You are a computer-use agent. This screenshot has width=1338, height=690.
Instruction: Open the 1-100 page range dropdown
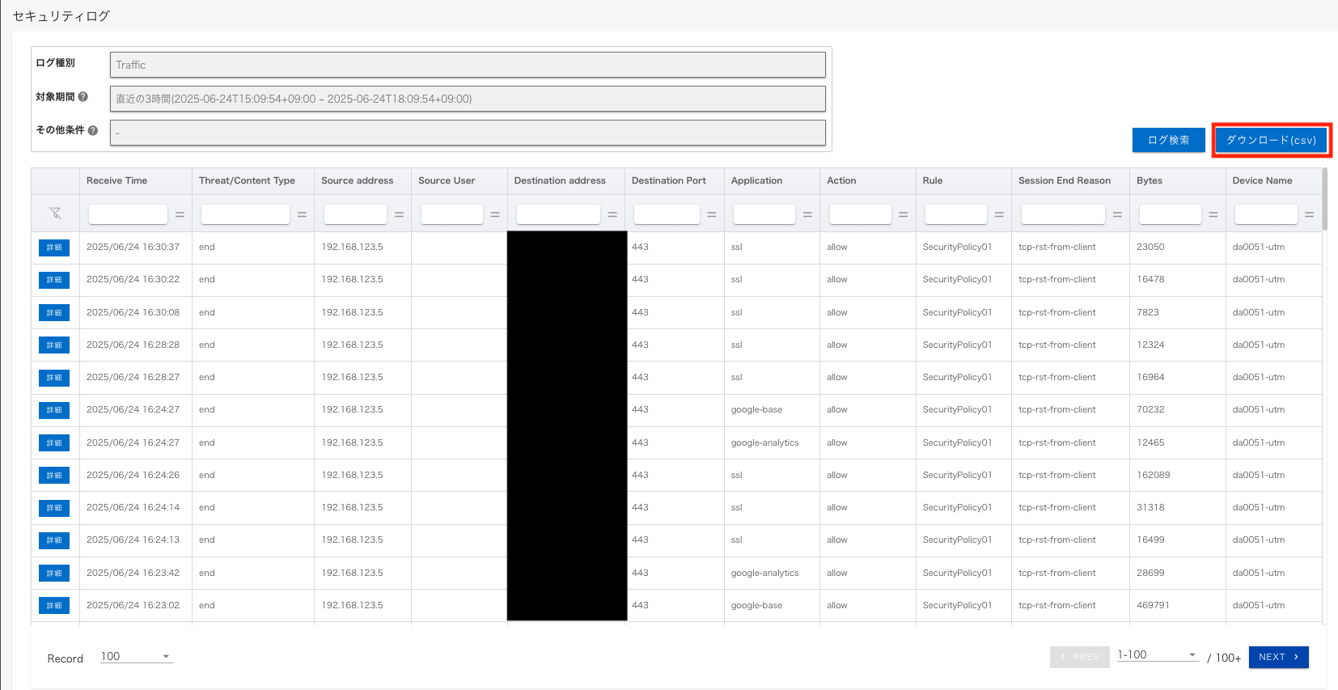coord(1158,655)
